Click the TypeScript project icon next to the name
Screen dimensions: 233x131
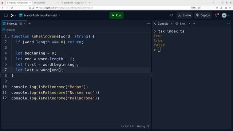21,15
